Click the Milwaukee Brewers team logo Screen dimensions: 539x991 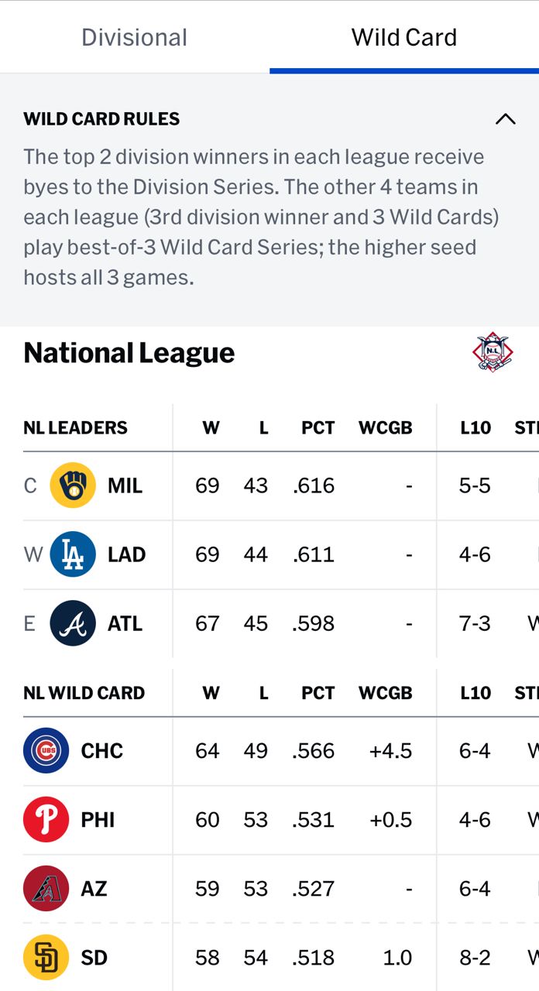tap(73, 485)
